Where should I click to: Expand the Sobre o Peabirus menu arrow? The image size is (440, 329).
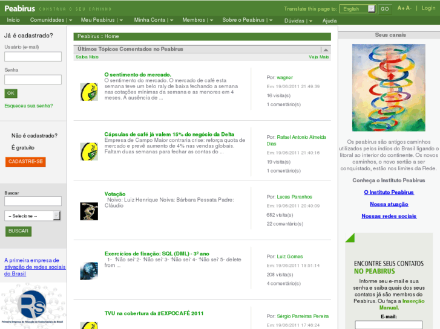[271, 20]
